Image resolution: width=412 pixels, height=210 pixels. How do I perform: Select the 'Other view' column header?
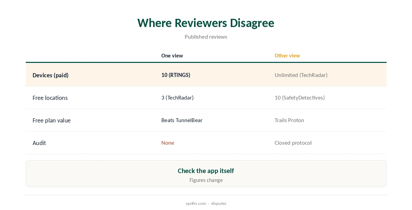[x=287, y=56]
